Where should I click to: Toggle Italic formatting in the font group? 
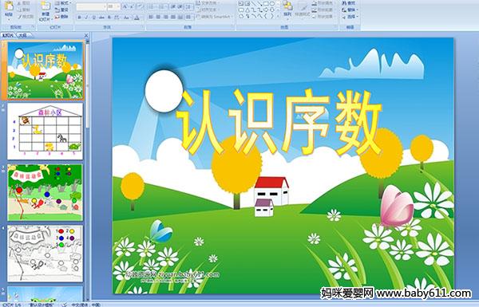tap(87, 18)
